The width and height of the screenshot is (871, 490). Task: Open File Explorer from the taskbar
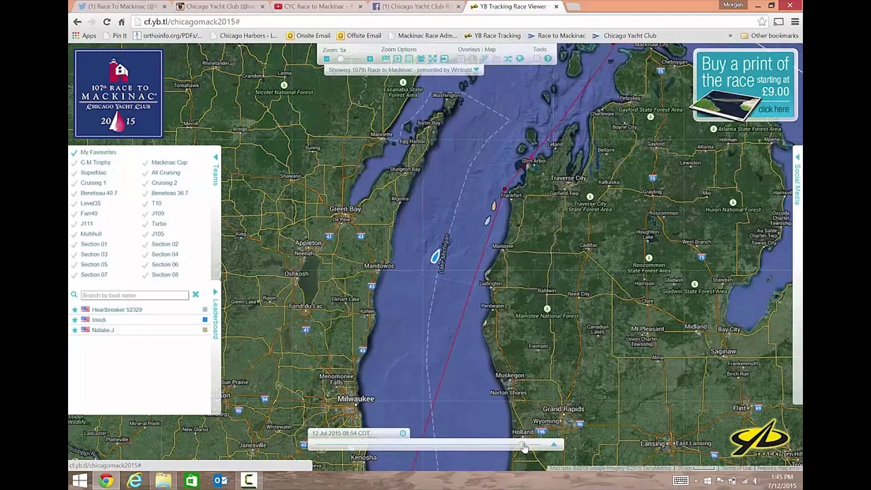tap(163, 481)
